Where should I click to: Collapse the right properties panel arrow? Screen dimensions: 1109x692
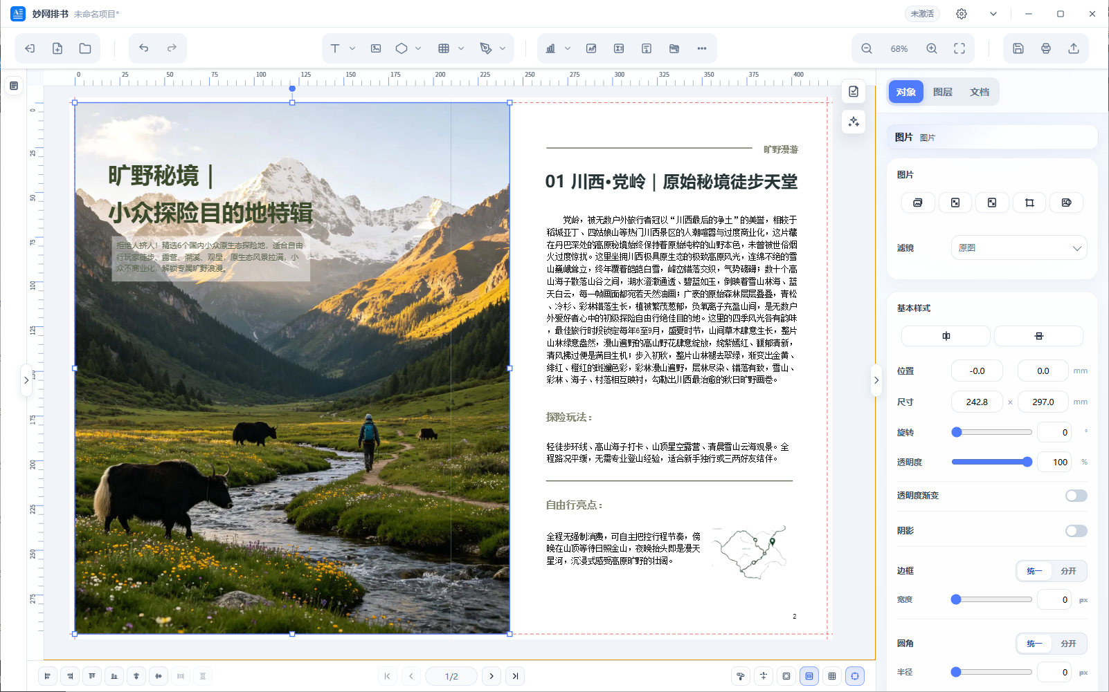876,380
